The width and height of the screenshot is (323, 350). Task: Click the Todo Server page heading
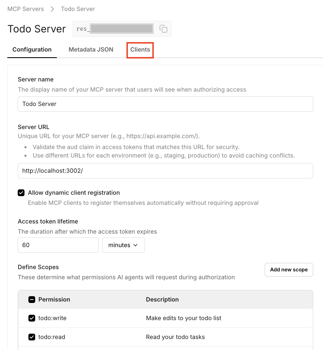37,29
